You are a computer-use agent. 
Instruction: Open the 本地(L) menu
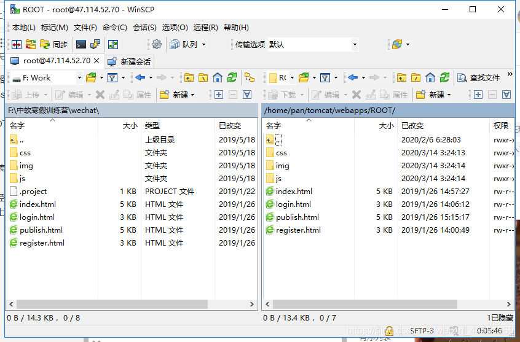pos(23,28)
